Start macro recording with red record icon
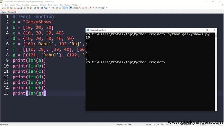This screenshot has height=126, width=224. (x=90, y=8)
